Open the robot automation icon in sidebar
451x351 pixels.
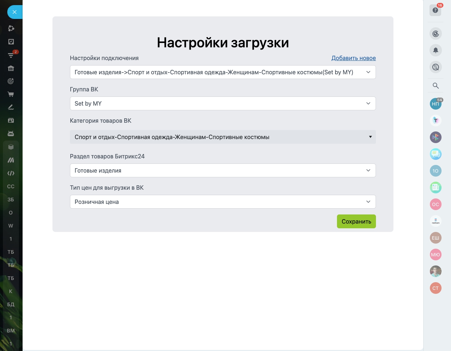[x=11, y=134]
